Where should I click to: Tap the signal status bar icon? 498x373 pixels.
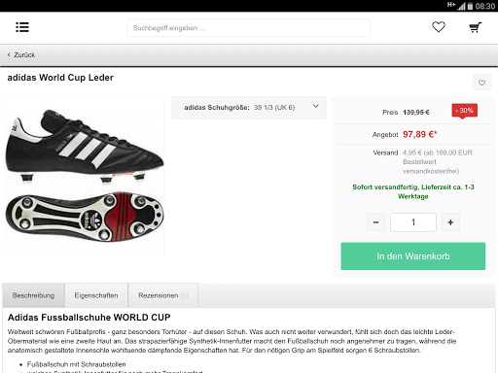click(461, 6)
